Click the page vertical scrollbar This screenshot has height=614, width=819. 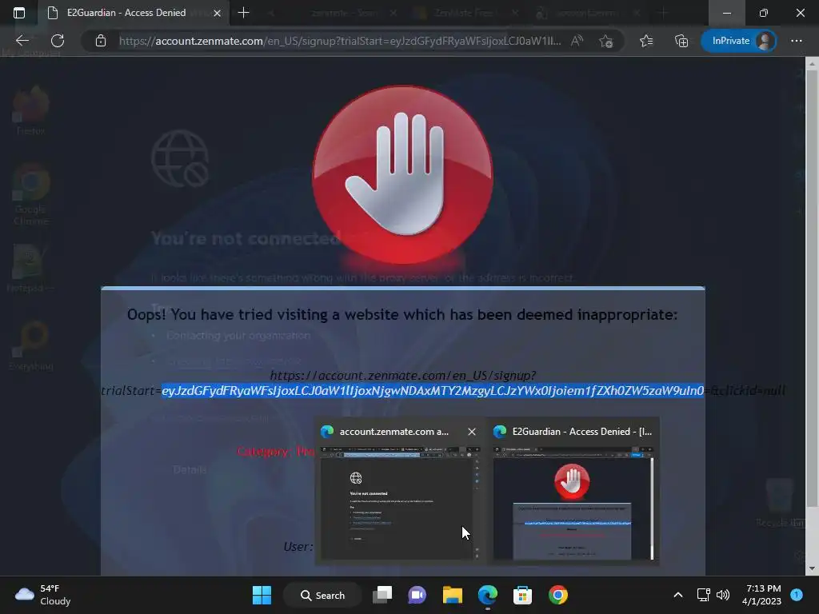coord(811,288)
